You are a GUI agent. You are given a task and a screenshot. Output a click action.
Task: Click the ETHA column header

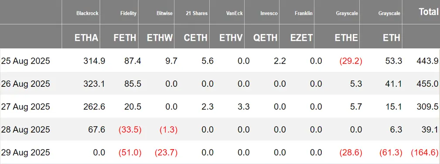point(86,38)
